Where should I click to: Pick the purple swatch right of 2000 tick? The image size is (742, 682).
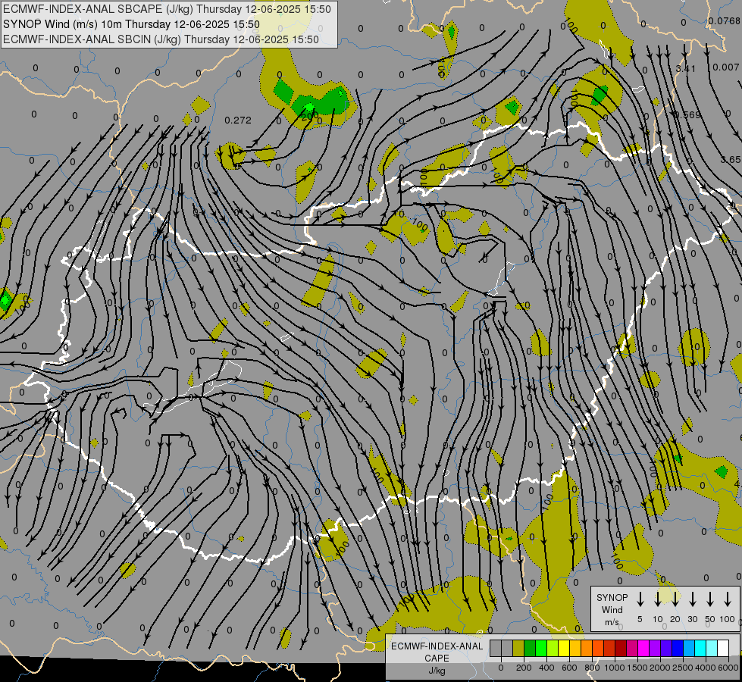[656, 648]
